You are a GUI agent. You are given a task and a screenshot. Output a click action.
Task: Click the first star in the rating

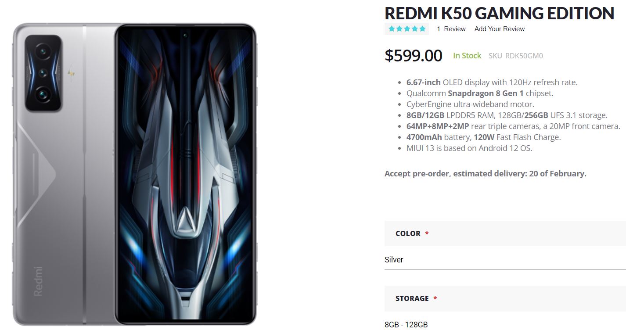[x=392, y=29]
